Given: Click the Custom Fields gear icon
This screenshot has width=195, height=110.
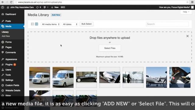Looking at the screenshot, I should [x=3, y=85].
